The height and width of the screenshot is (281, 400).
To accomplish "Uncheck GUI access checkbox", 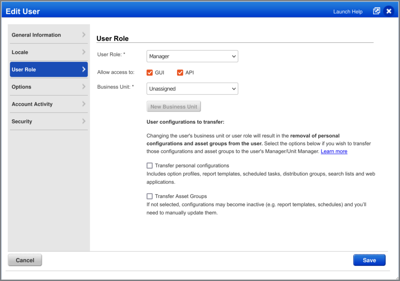I will click(150, 73).
